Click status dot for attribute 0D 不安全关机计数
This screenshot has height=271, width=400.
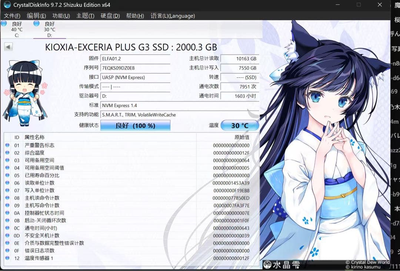coord(7,235)
